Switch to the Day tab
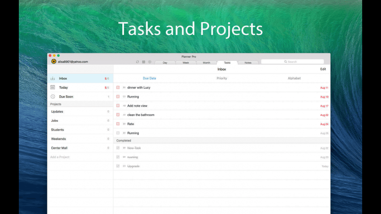 165,62
